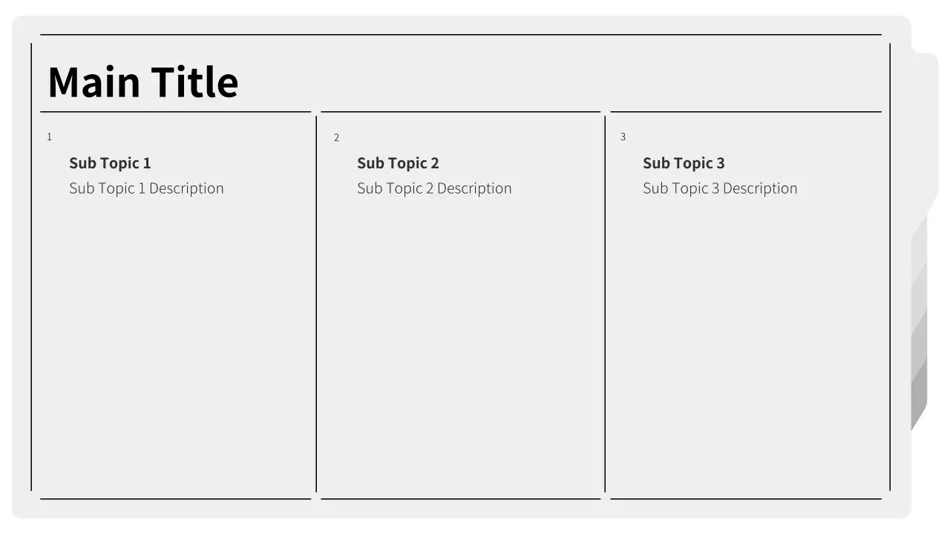Click the number 2 column label

click(336, 138)
